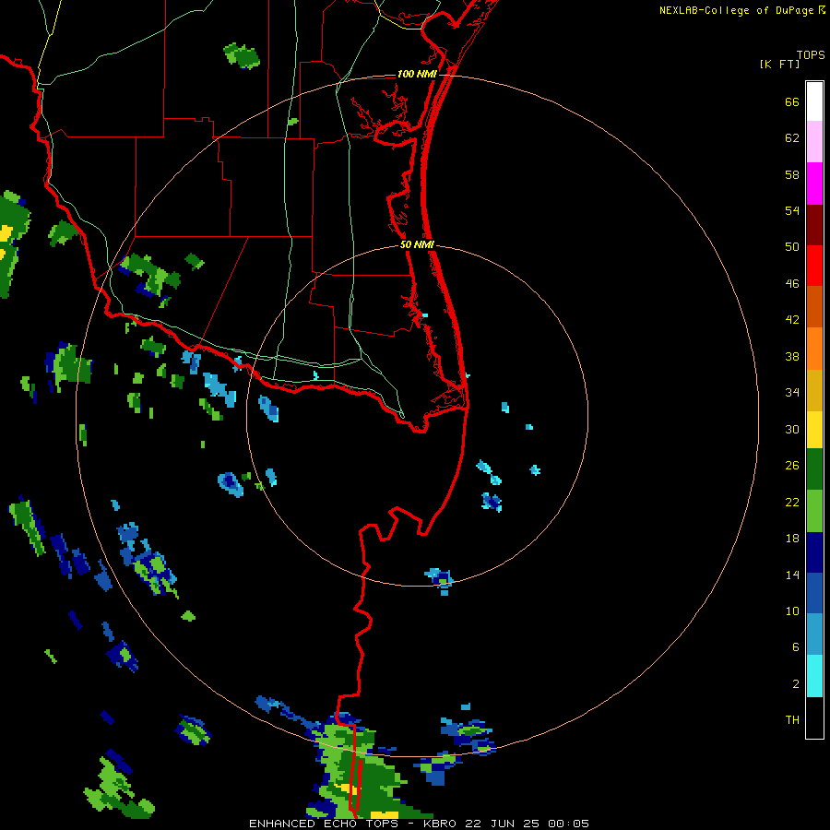Click the '66' scale value
830x830 pixels.
tap(792, 101)
